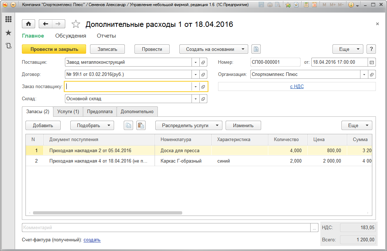The width and height of the screenshot is (387, 251).
Task: Expand the Поставщик dropdown list
Action: 195,62
